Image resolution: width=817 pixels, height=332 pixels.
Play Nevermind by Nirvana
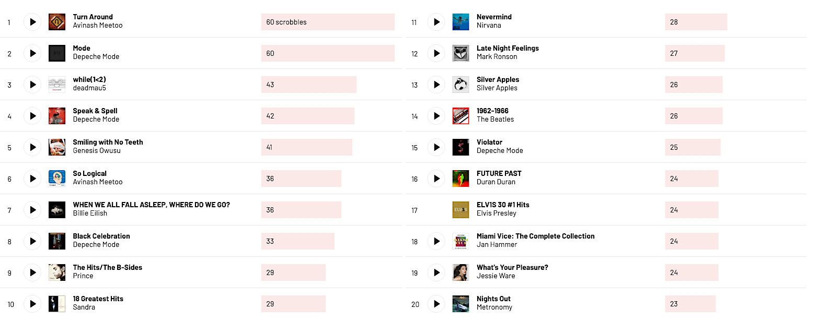pyautogui.click(x=436, y=22)
